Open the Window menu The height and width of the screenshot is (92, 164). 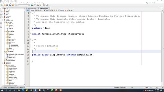[x=39, y=3]
